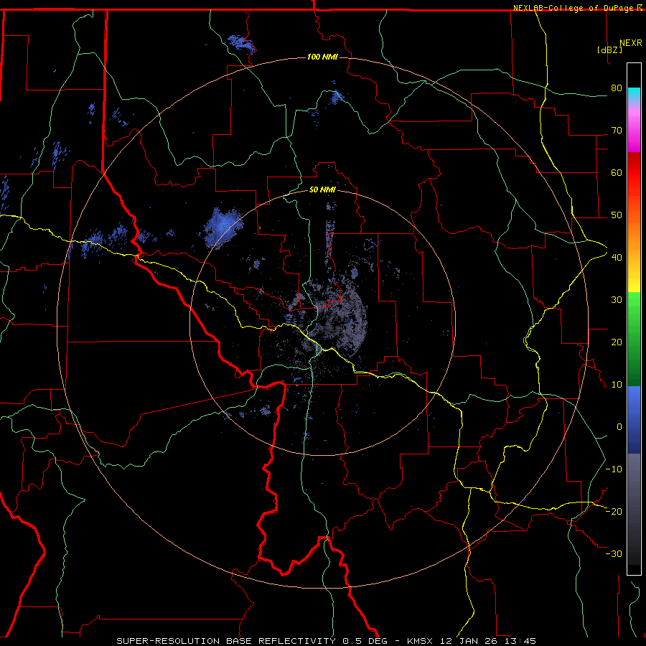
Task: Click the -30 value on the dBZ scale
Action: coord(614,553)
